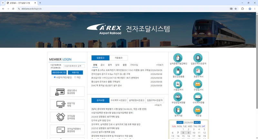258x139 pixels.
Task: Switch to the 입찰규격사전공개 tab
Action: 155,100
